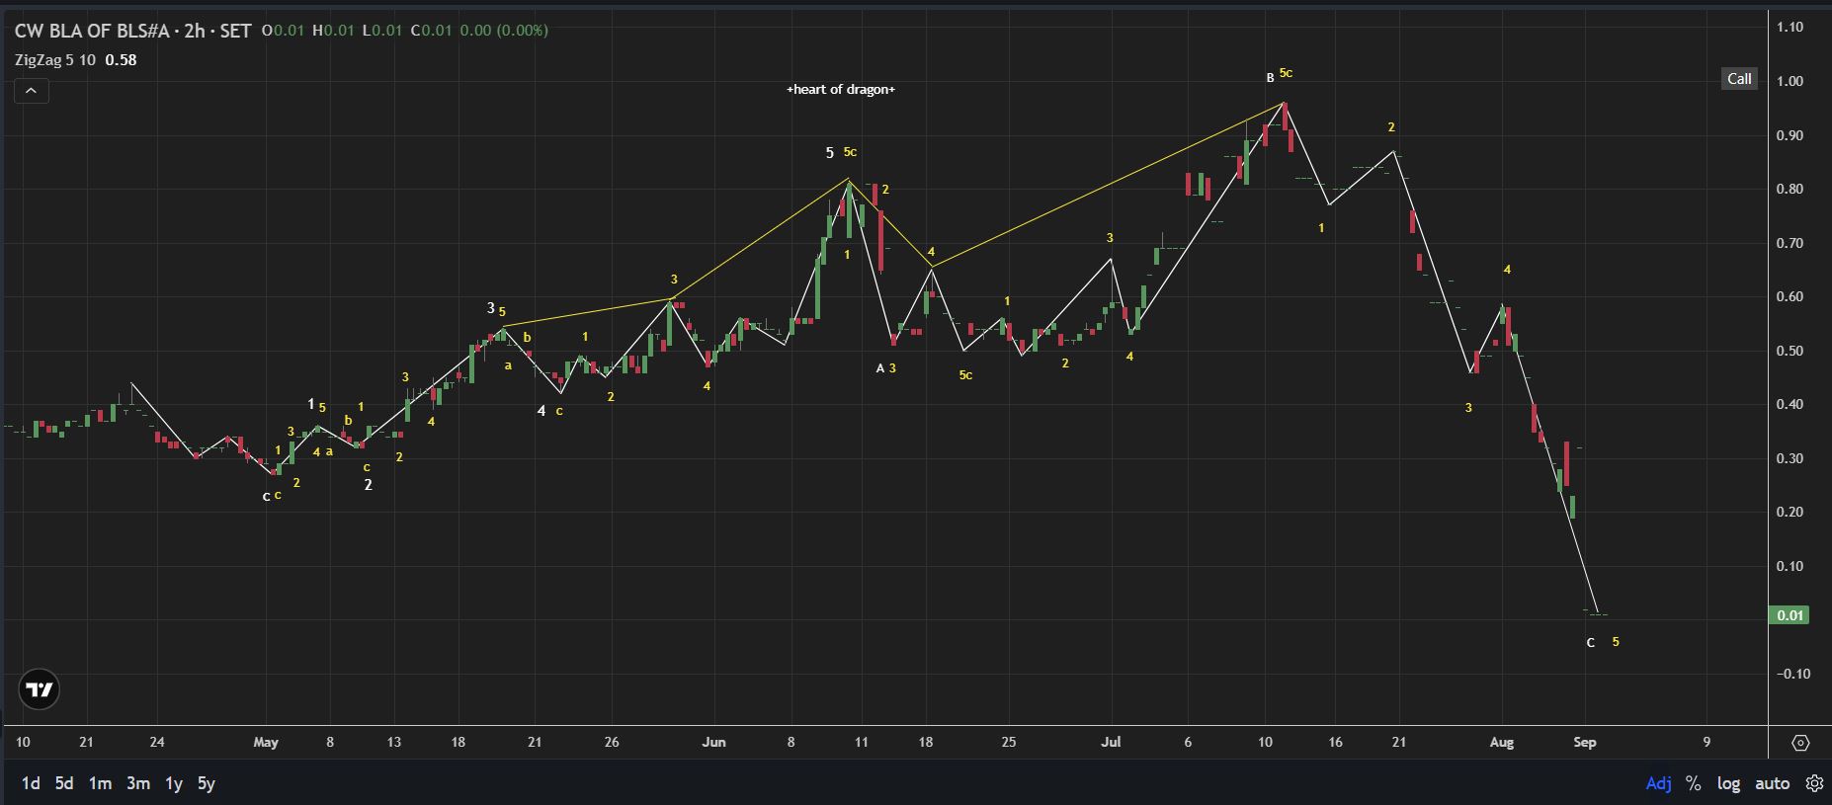Click the TradingView logo icon
Screen dimensions: 1832x805
point(40,689)
